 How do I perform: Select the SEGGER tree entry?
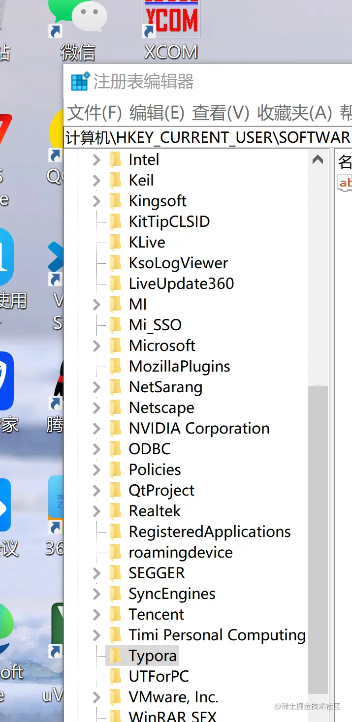157,573
